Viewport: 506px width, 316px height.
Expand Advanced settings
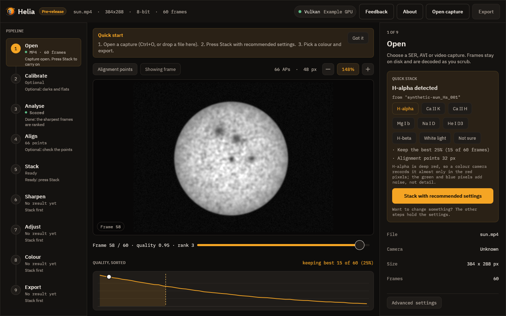coord(414,303)
